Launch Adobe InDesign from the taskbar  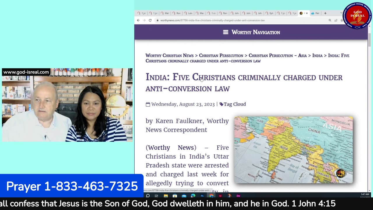point(220,196)
